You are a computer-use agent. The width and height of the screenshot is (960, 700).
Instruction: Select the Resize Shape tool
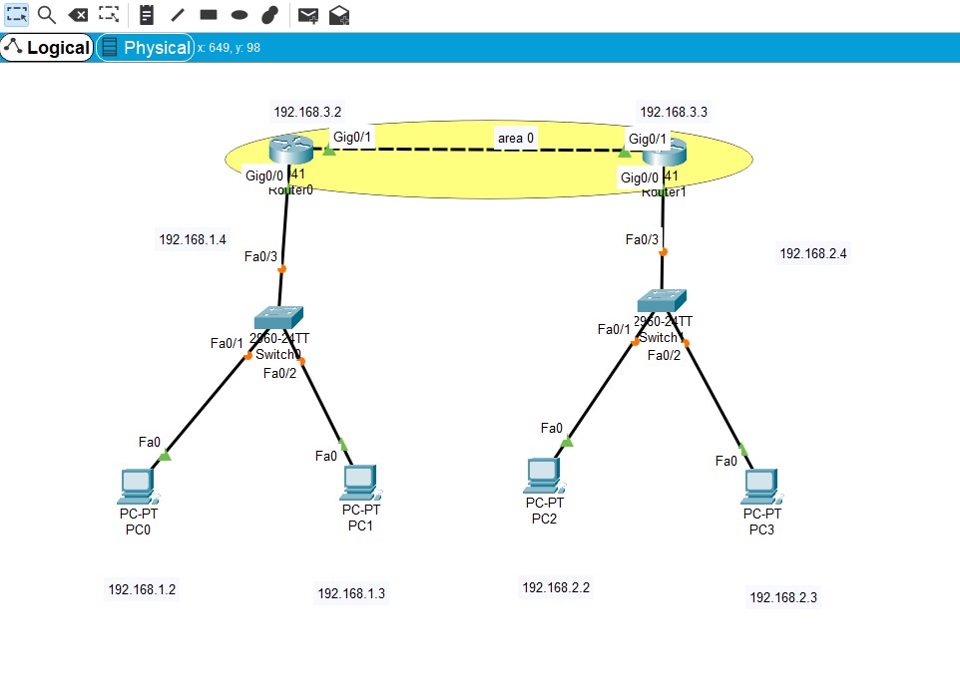[109, 15]
